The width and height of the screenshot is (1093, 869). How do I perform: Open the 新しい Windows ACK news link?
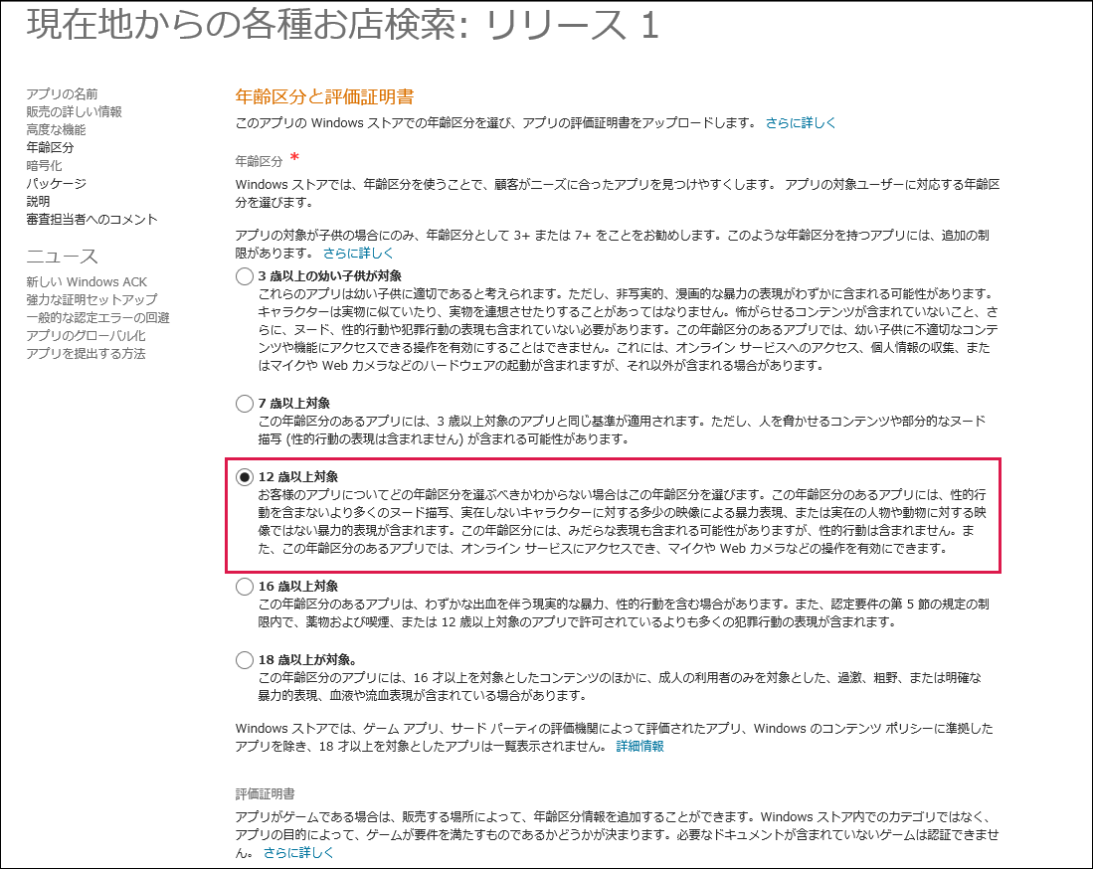tap(88, 281)
